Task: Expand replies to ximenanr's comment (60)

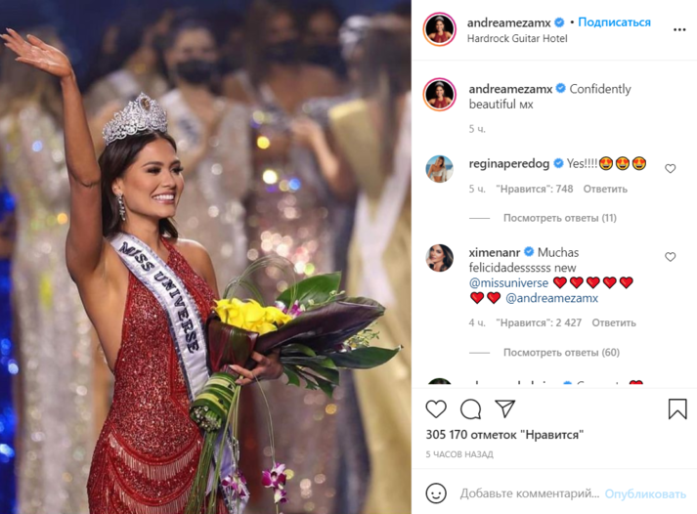Action: 561,353
